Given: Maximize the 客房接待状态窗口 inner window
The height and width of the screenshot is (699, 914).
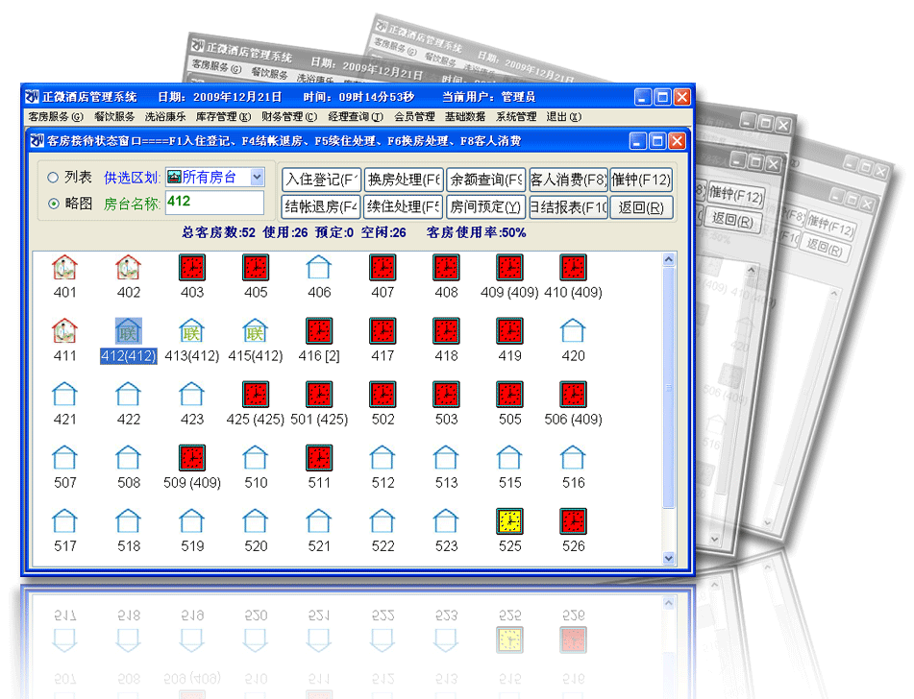Looking at the screenshot, I should (x=658, y=141).
